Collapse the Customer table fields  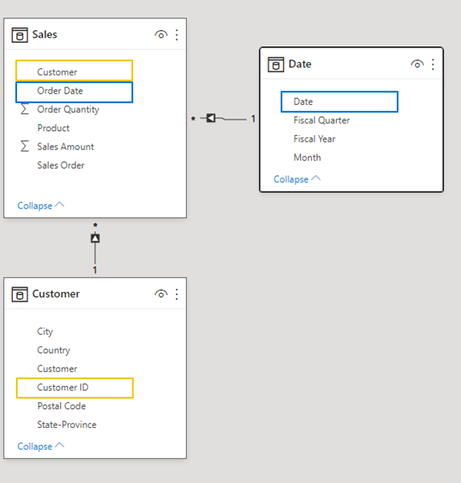click(41, 446)
